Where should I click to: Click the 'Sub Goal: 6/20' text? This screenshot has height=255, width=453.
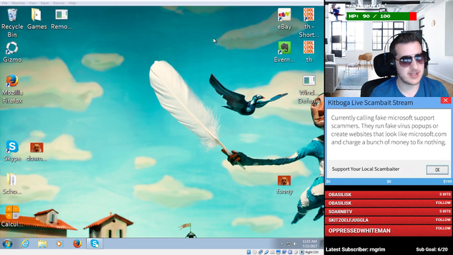[432, 249]
